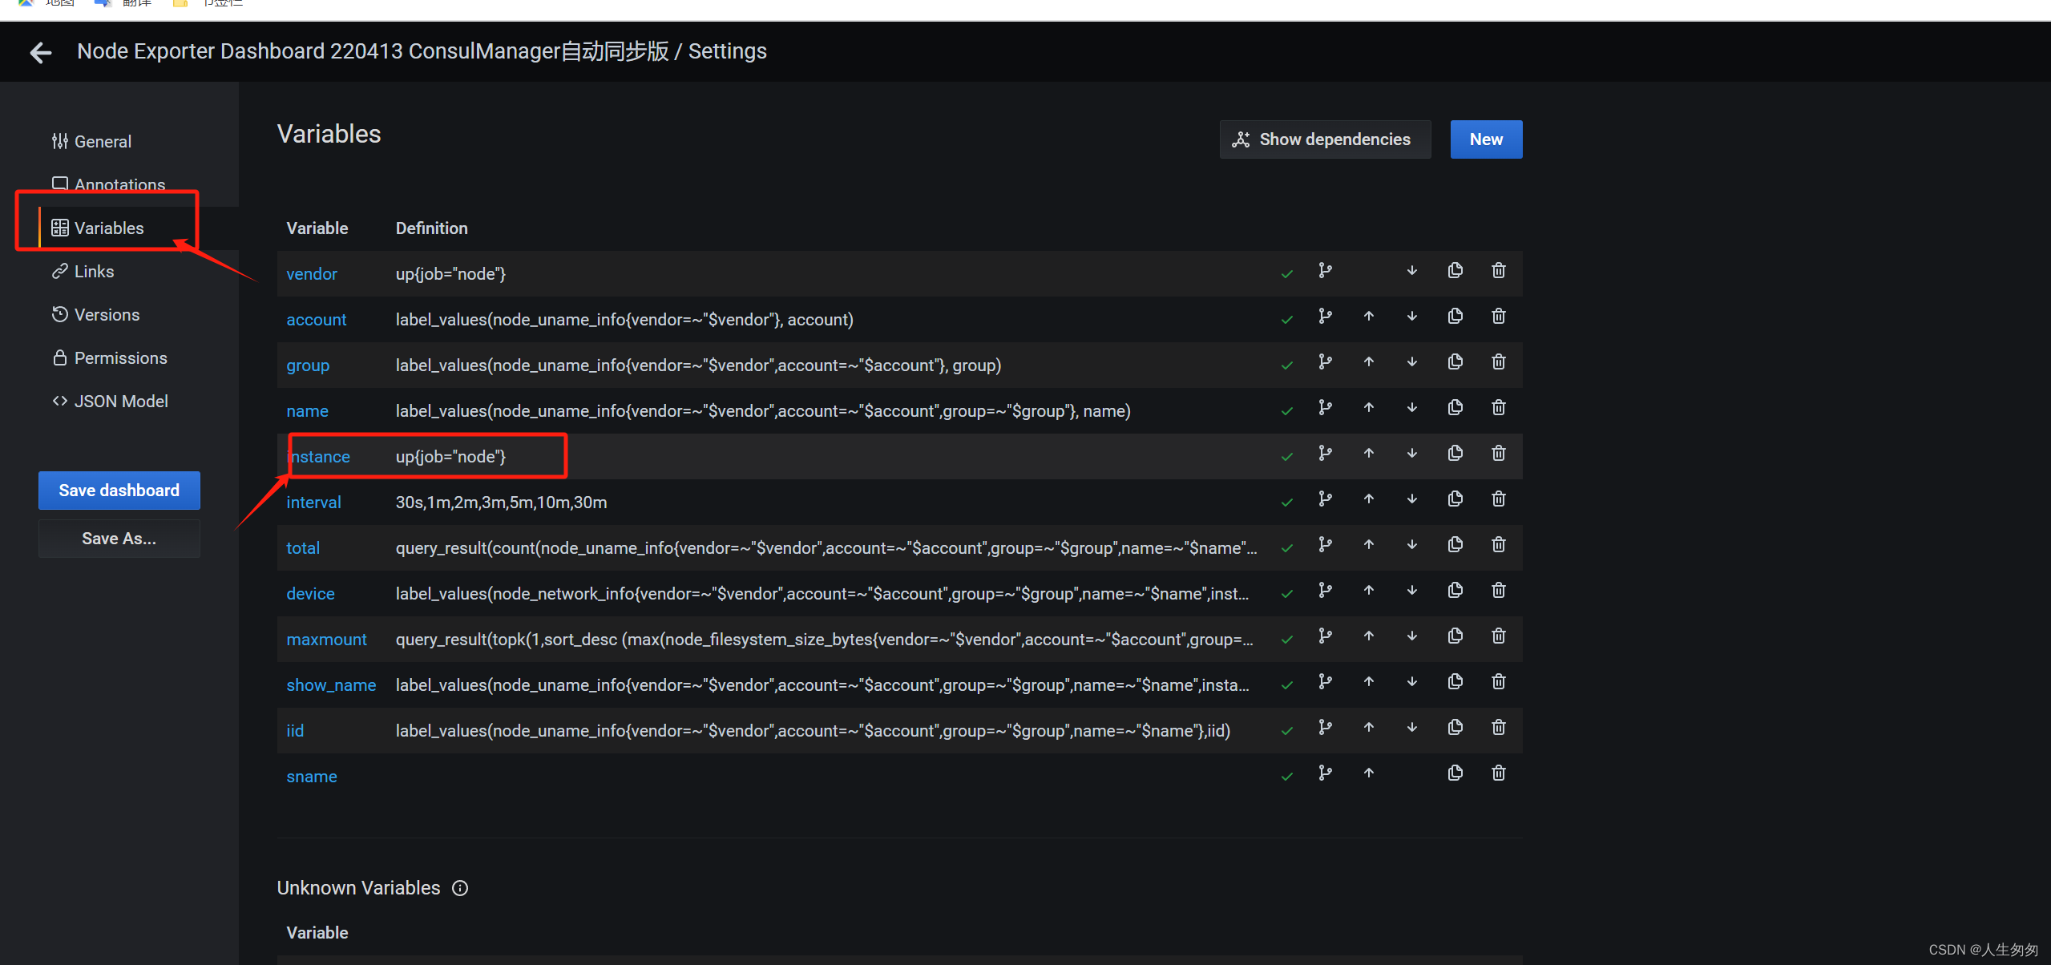
Task: Click green check mark on total row
Action: 1286,548
